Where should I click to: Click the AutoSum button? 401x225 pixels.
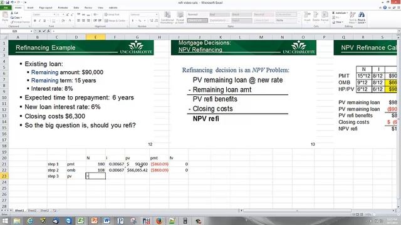[339, 13]
